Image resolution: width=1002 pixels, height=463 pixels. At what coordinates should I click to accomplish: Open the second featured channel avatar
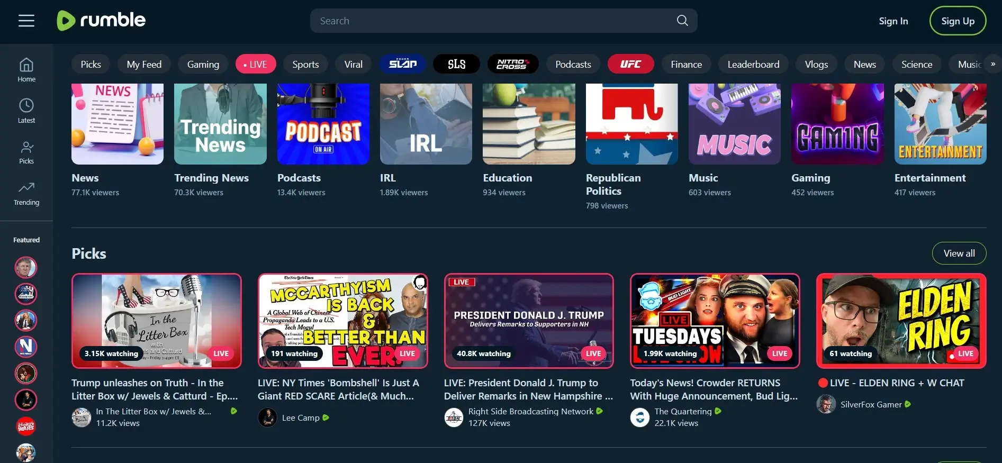pos(26,294)
